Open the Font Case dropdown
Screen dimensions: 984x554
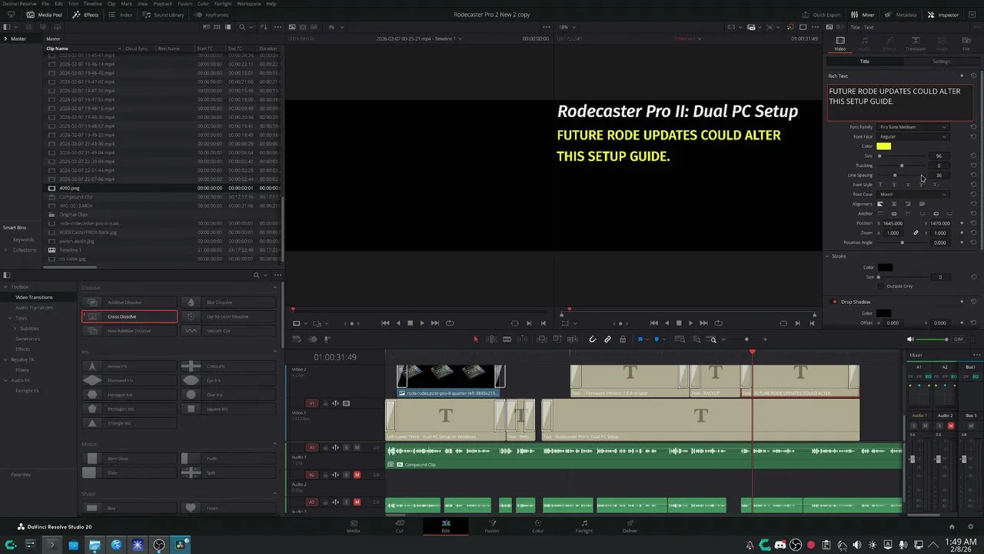(913, 194)
